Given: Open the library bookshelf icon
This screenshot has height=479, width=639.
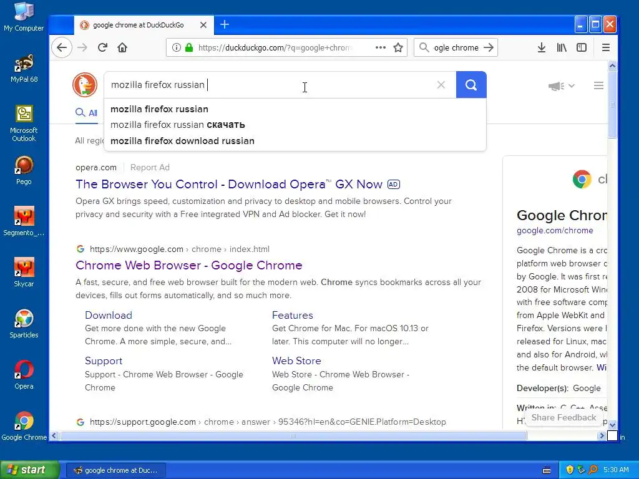Looking at the screenshot, I should tap(562, 47).
